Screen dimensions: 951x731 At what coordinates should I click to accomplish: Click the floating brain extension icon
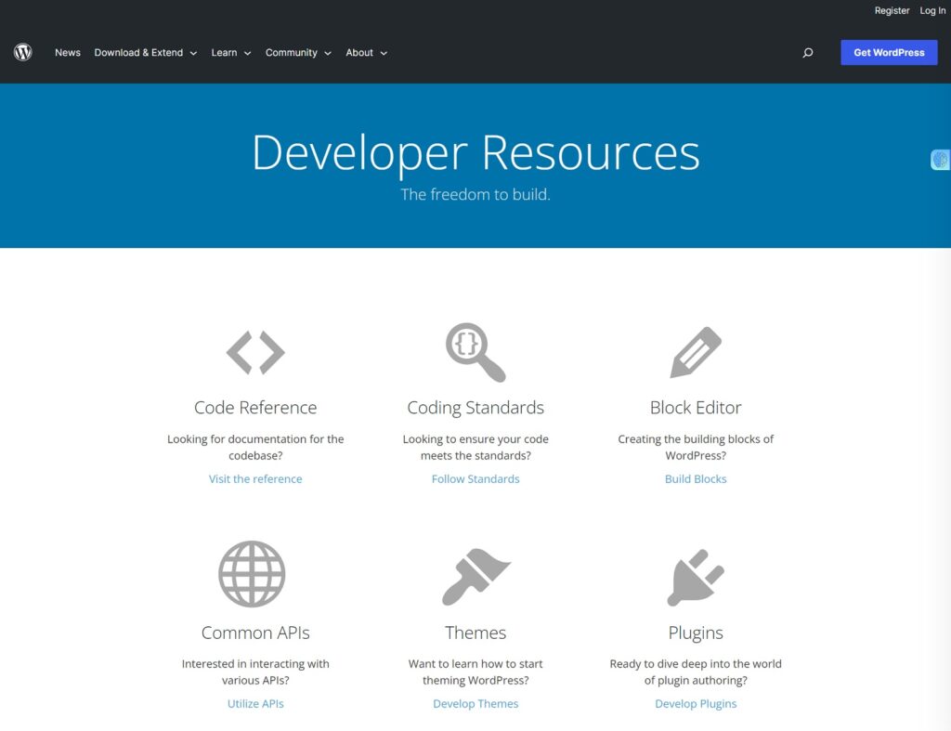[941, 160]
